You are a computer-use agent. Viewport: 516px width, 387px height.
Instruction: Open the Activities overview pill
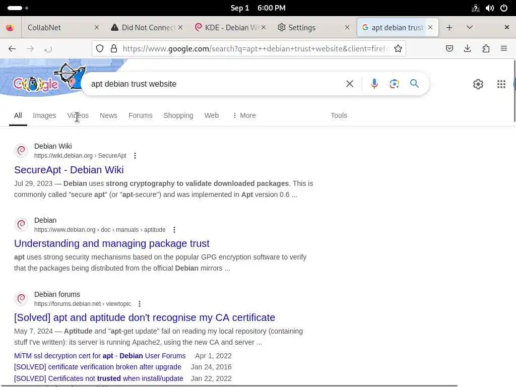[15, 8]
